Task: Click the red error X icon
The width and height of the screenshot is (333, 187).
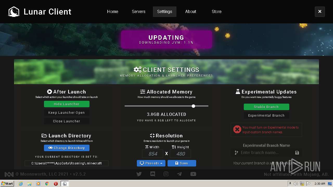Action: tap(237, 129)
